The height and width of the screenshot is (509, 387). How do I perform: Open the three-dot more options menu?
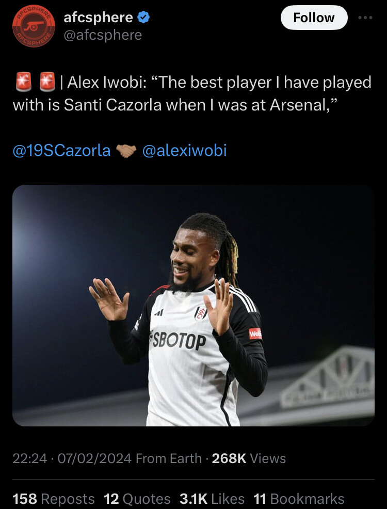[365, 18]
